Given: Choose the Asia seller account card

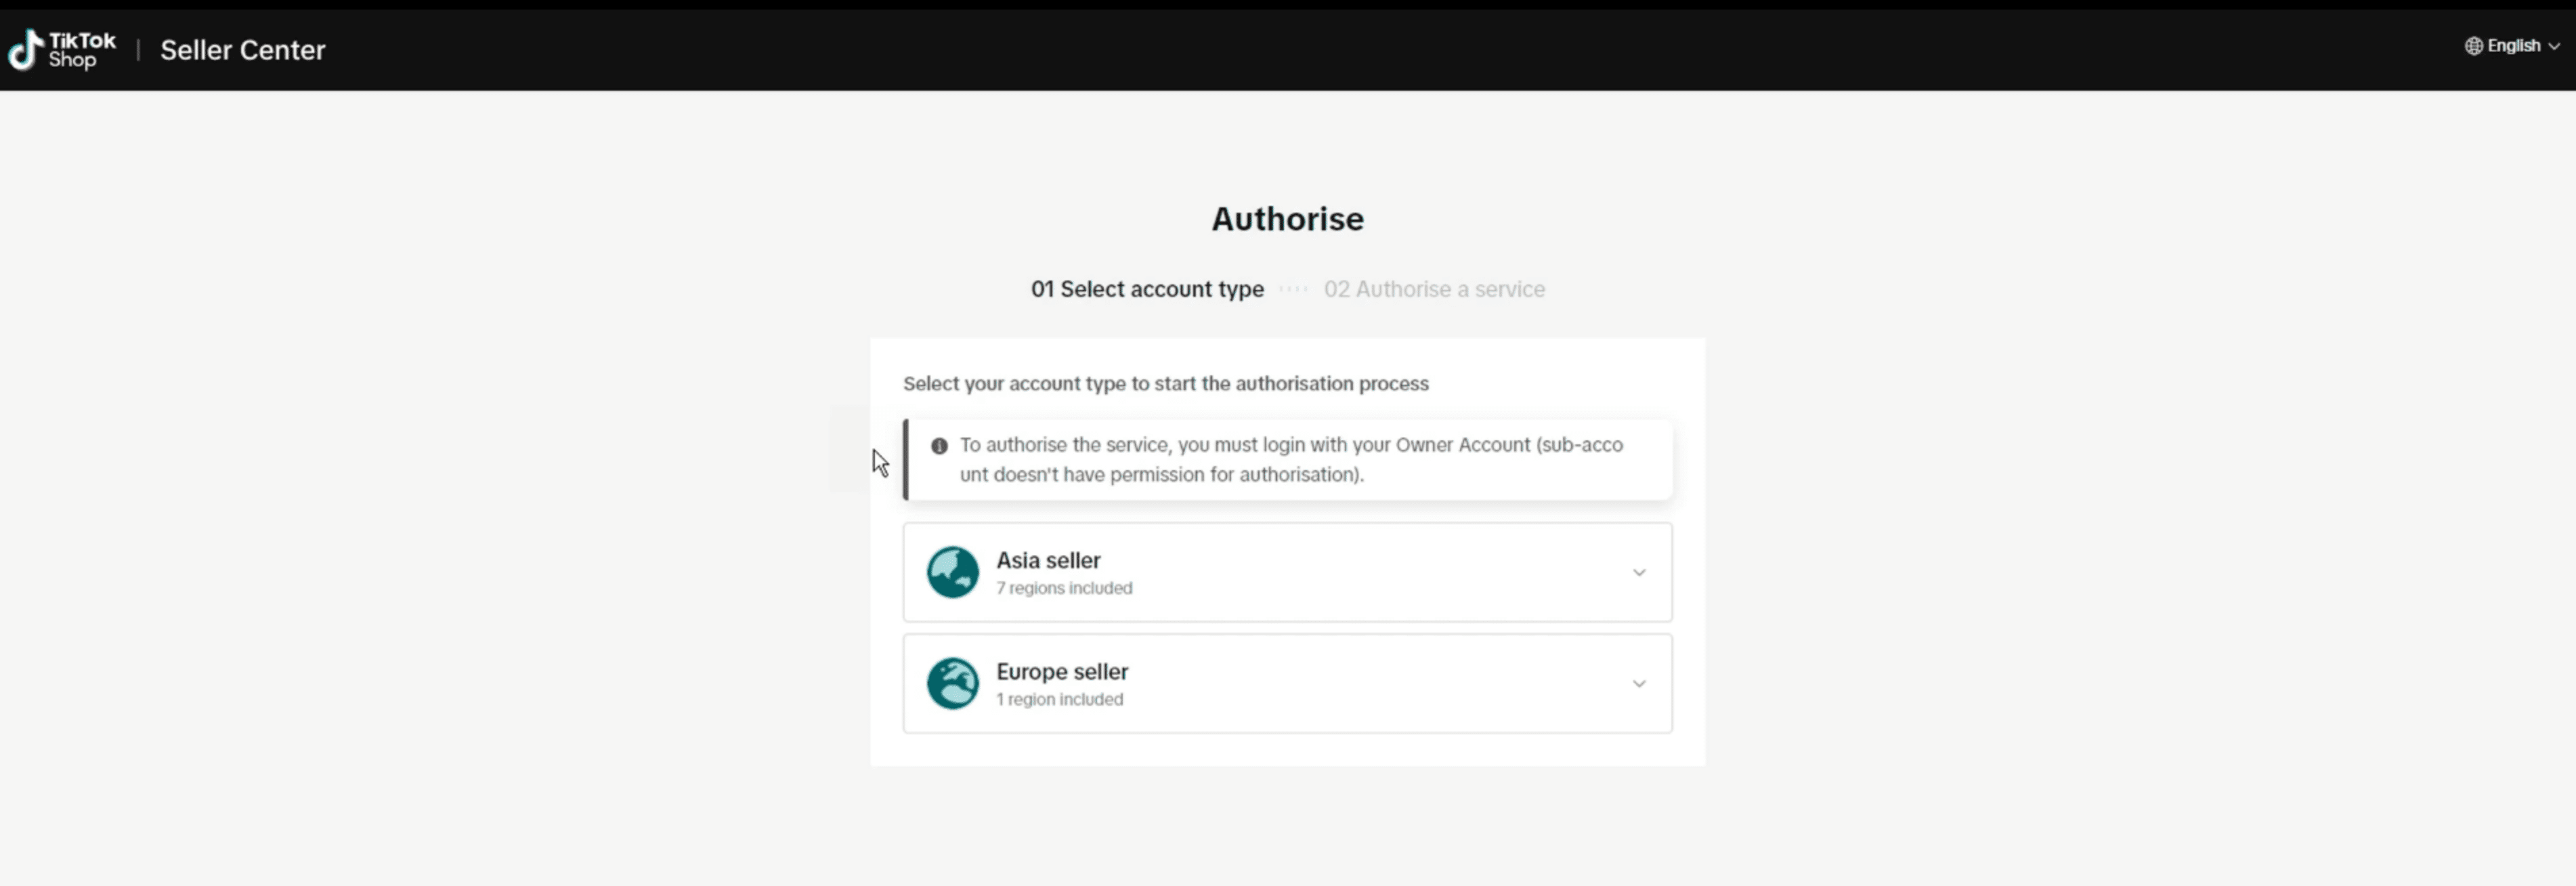Looking at the screenshot, I should 1287,572.
